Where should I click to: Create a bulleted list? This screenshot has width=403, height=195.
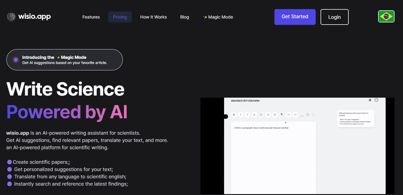[288, 115]
